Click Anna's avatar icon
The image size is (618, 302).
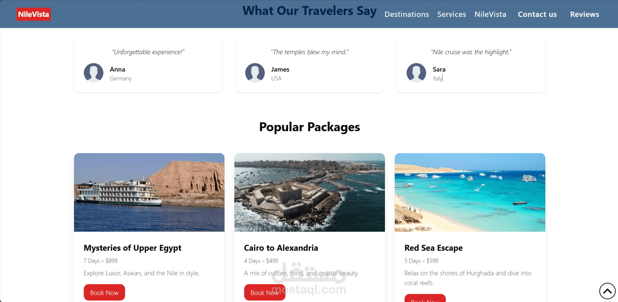tap(94, 73)
